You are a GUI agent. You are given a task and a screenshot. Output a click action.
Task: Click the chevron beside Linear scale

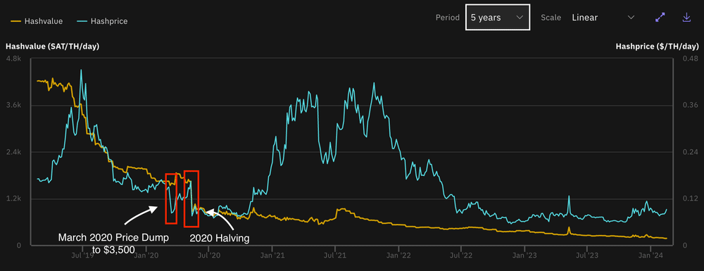click(x=631, y=18)
